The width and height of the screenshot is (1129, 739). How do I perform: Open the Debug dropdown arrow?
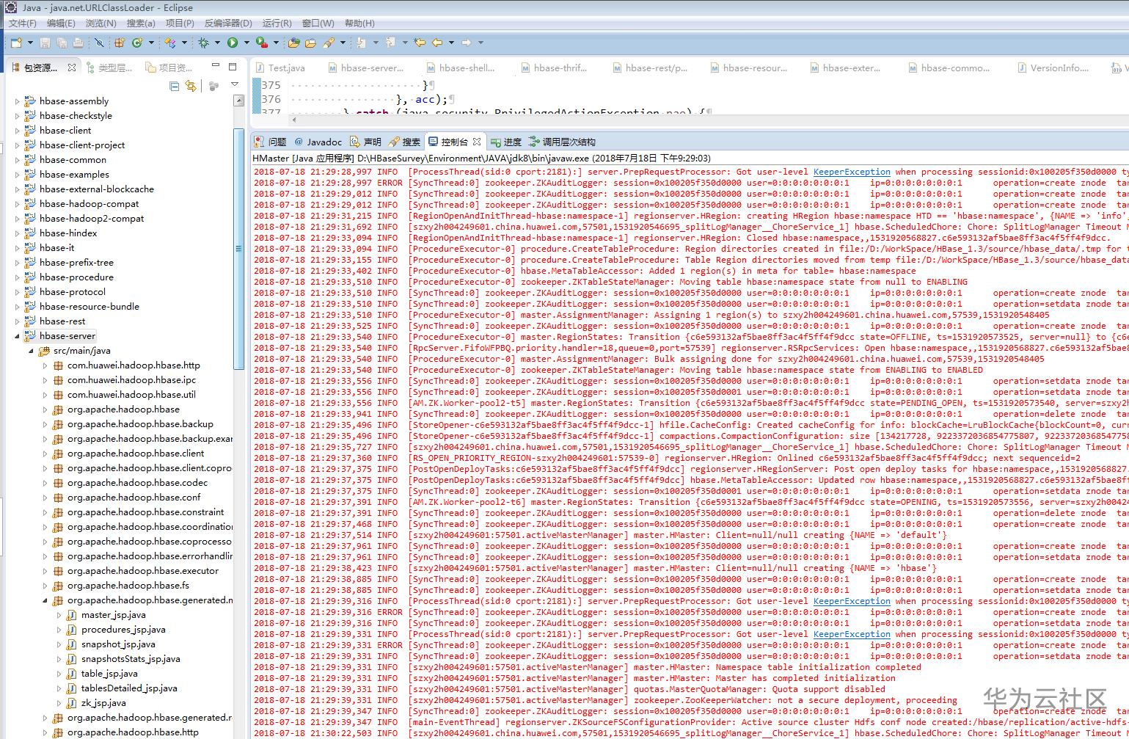click(217, 43)
